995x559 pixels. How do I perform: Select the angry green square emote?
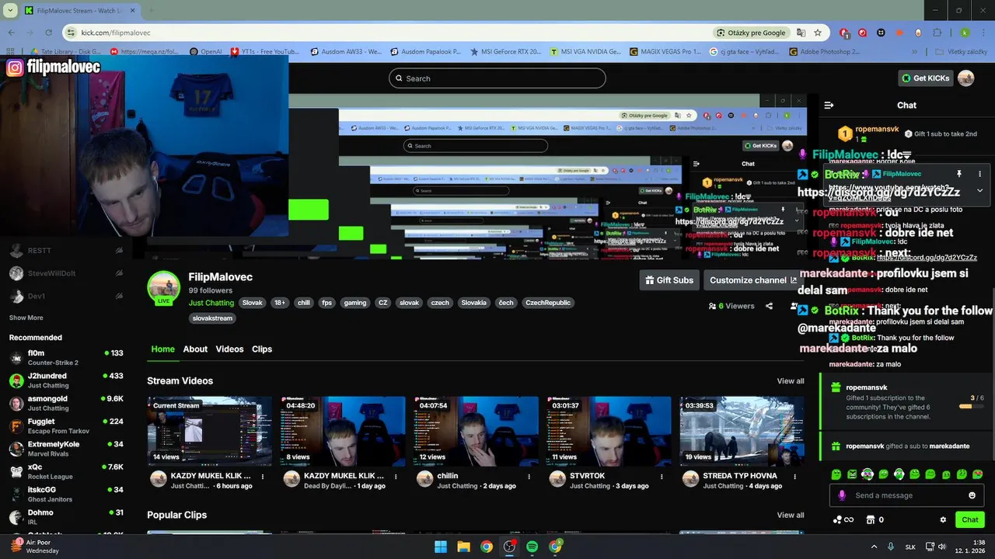click(x=851, y=474)
